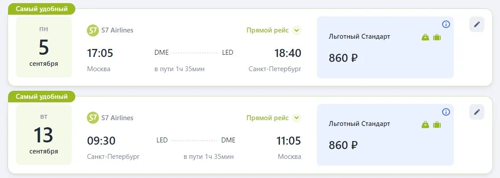Viewport: 500px width, 178px height.
Task: Click the suitcase baggage icon on the second fare
Action: [437, 125]
